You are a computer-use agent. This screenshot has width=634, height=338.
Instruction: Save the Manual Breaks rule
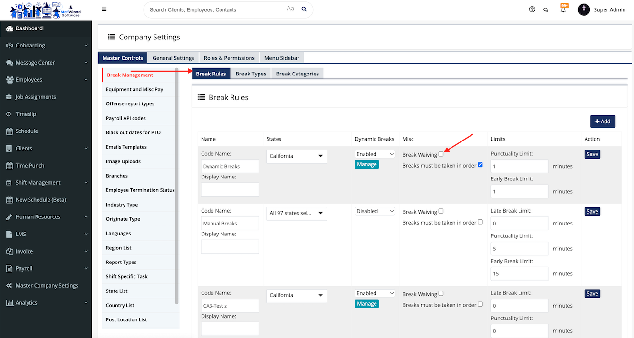592,211
